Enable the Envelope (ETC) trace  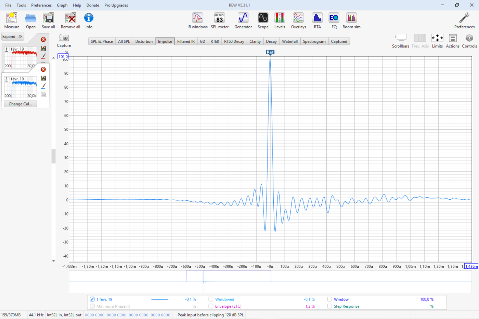[x=211, y=306]
